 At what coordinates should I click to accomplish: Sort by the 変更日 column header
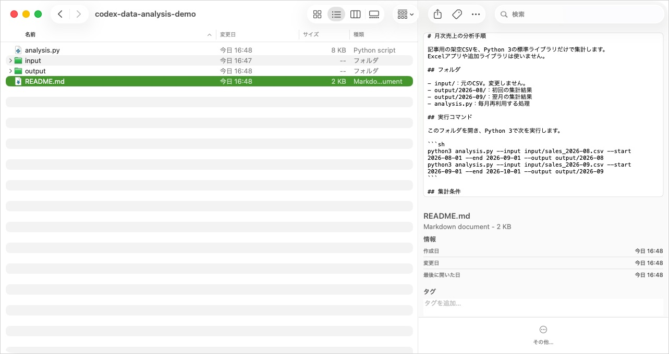click(227, 34)
